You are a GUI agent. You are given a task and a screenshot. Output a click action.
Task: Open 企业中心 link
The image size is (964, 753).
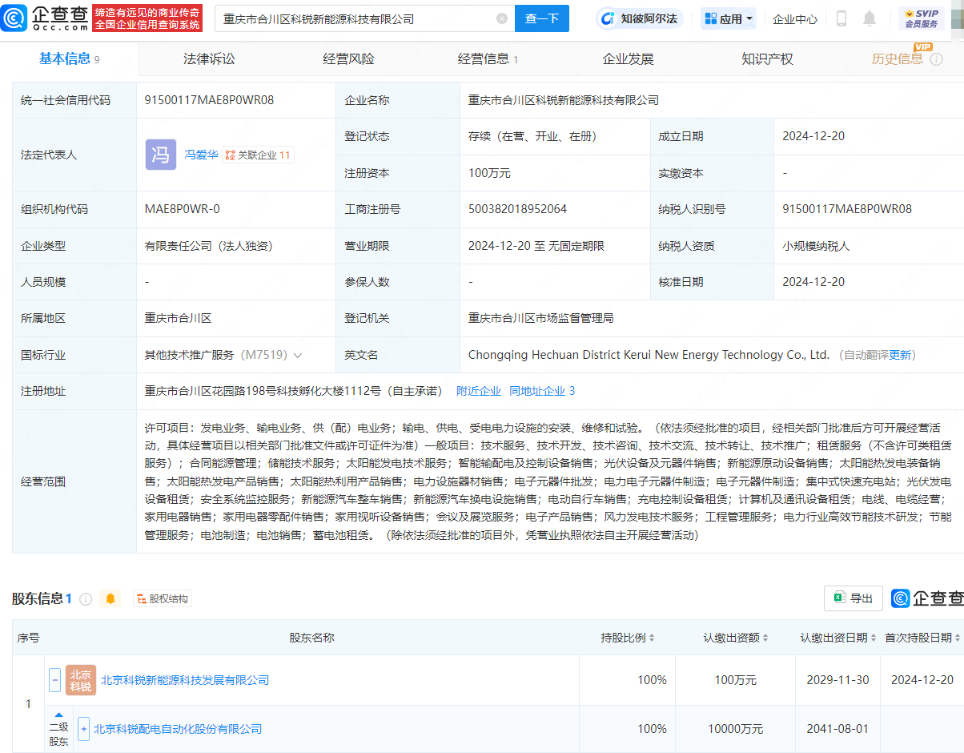795,18
